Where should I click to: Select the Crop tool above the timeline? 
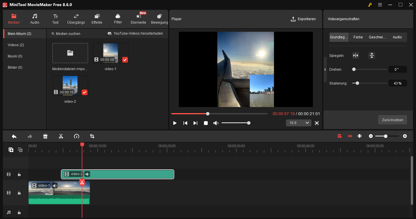pyautogui.click(x=92, y=136)
